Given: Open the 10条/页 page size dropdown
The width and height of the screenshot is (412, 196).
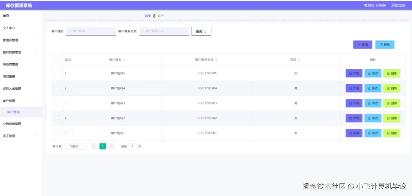Looking at the screenshot, I should tap(76, 146).
